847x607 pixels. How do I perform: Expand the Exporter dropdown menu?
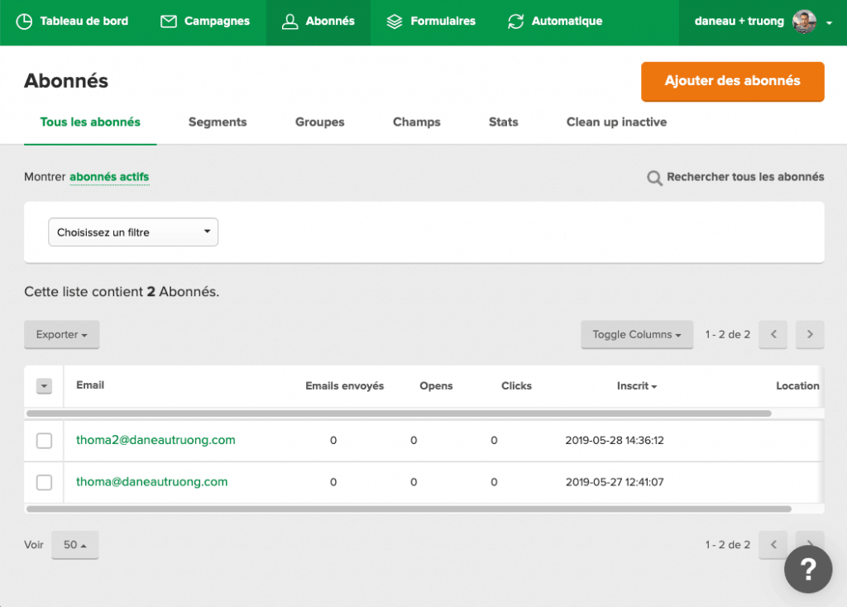(x=62, y=335)
